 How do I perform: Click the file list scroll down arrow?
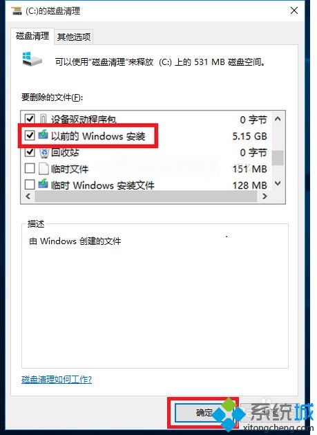[x=278, y=183]
